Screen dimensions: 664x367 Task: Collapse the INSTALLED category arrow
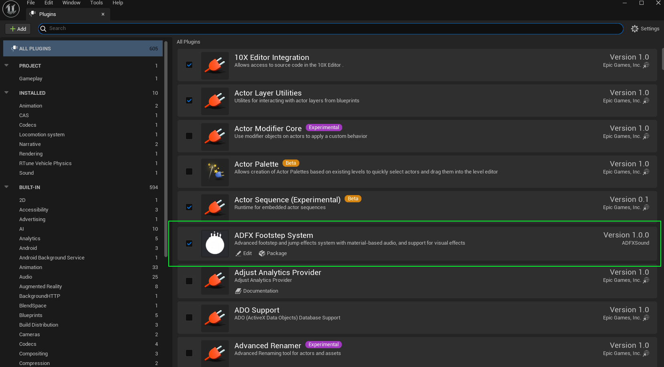[6, 92]
